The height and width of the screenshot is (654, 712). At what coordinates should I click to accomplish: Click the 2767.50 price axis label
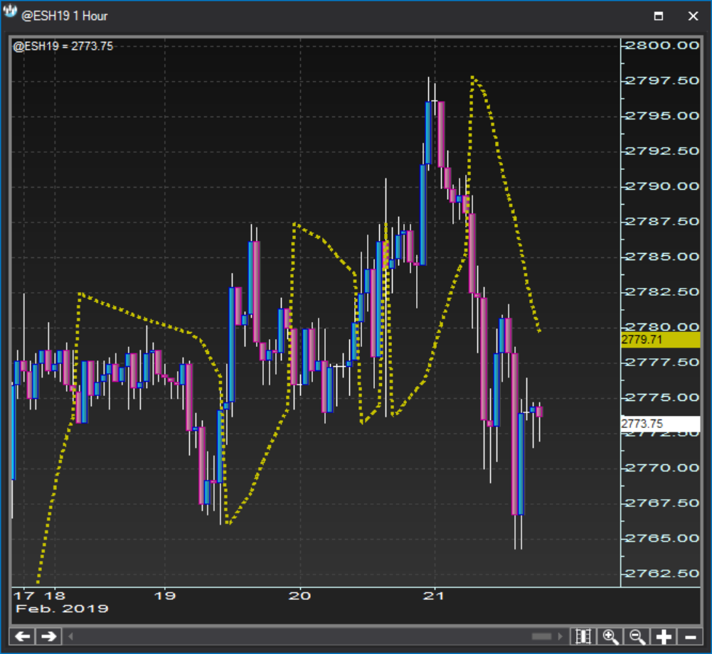coord(662,503)
